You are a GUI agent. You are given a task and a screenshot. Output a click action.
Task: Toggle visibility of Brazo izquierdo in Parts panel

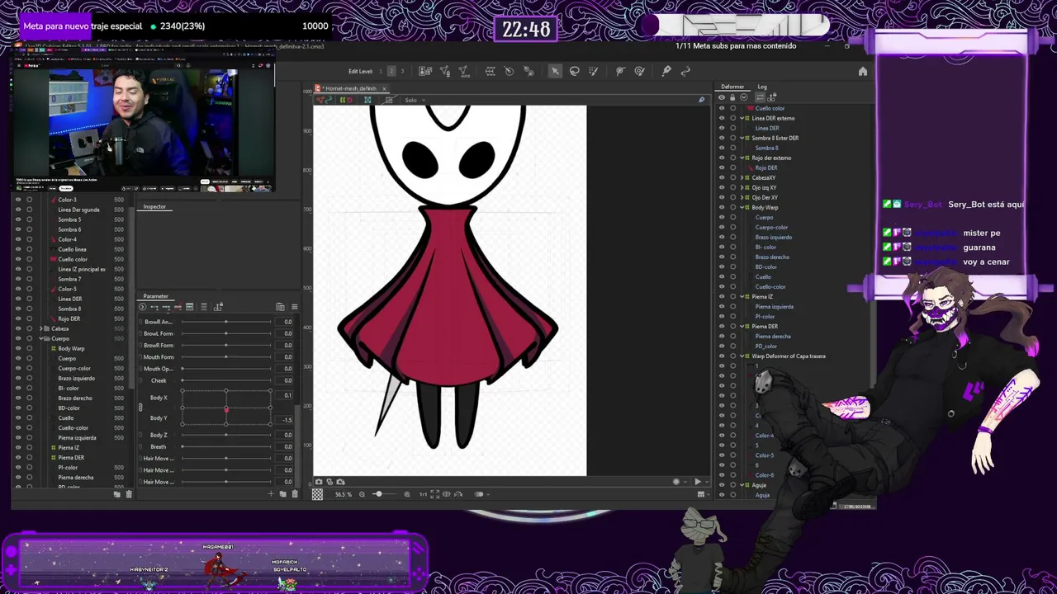pos(18,378)
